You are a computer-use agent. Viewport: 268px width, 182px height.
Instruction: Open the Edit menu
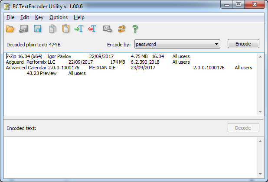coord(25,17)
